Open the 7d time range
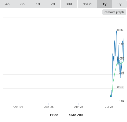The height and width of the screenshot is (122, 127). [x=53, y=4]
